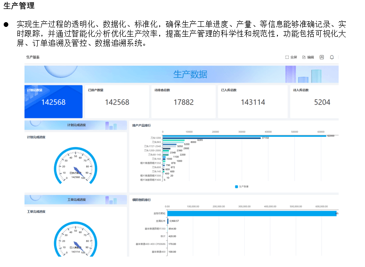Click the 刀头1200 bar valued 62000
Viewport: 365px width, 267px height.
[x=244, y=136]
